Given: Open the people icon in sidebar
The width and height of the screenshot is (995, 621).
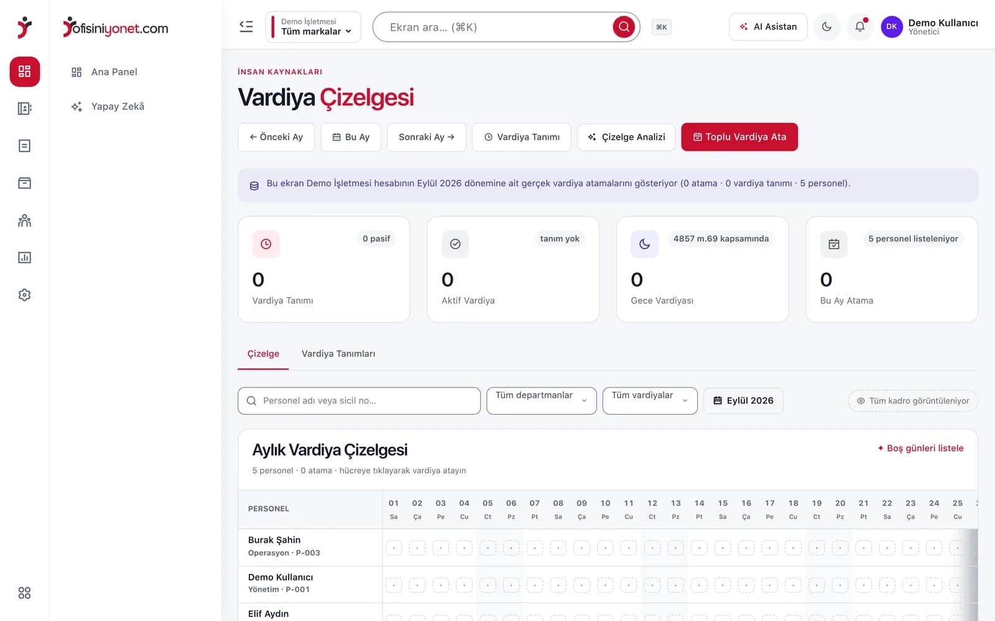Looking at the screenshot, I should pos(24,220).
